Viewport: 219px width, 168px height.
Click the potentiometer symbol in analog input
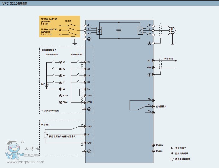tap(45, 135)
